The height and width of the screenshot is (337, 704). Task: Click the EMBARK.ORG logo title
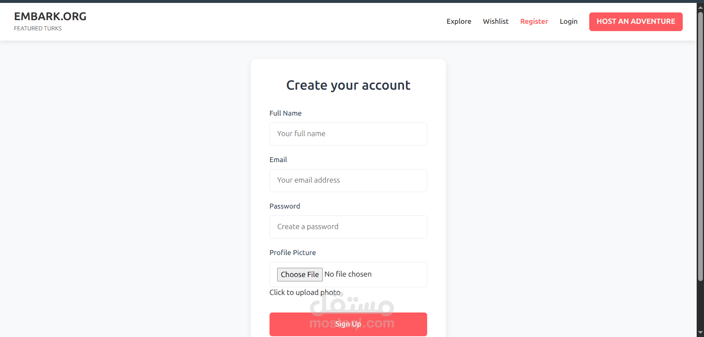click(x=50, y=16)
